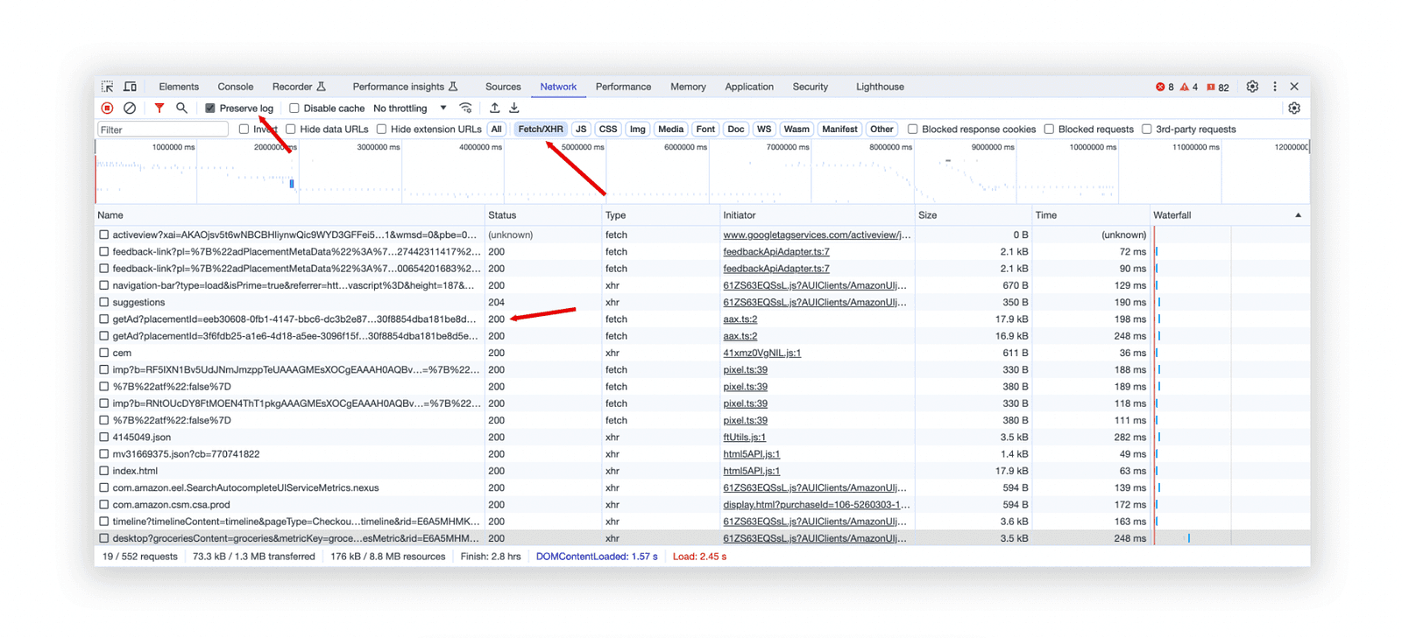Screen dimensions: 1402x638
Task: Check the Invert filter checkbox
Action: (244, 130)
